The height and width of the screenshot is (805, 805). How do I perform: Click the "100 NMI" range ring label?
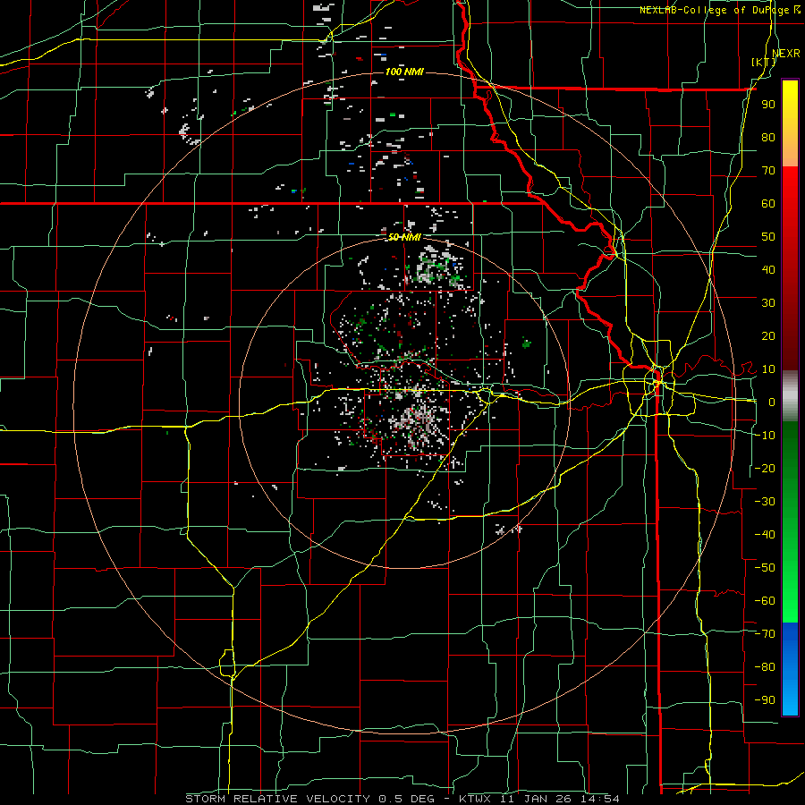404,72
